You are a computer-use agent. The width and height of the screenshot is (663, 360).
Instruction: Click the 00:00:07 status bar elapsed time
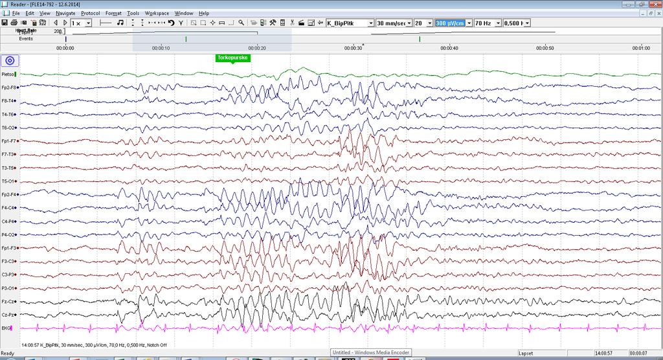[638, 354]
